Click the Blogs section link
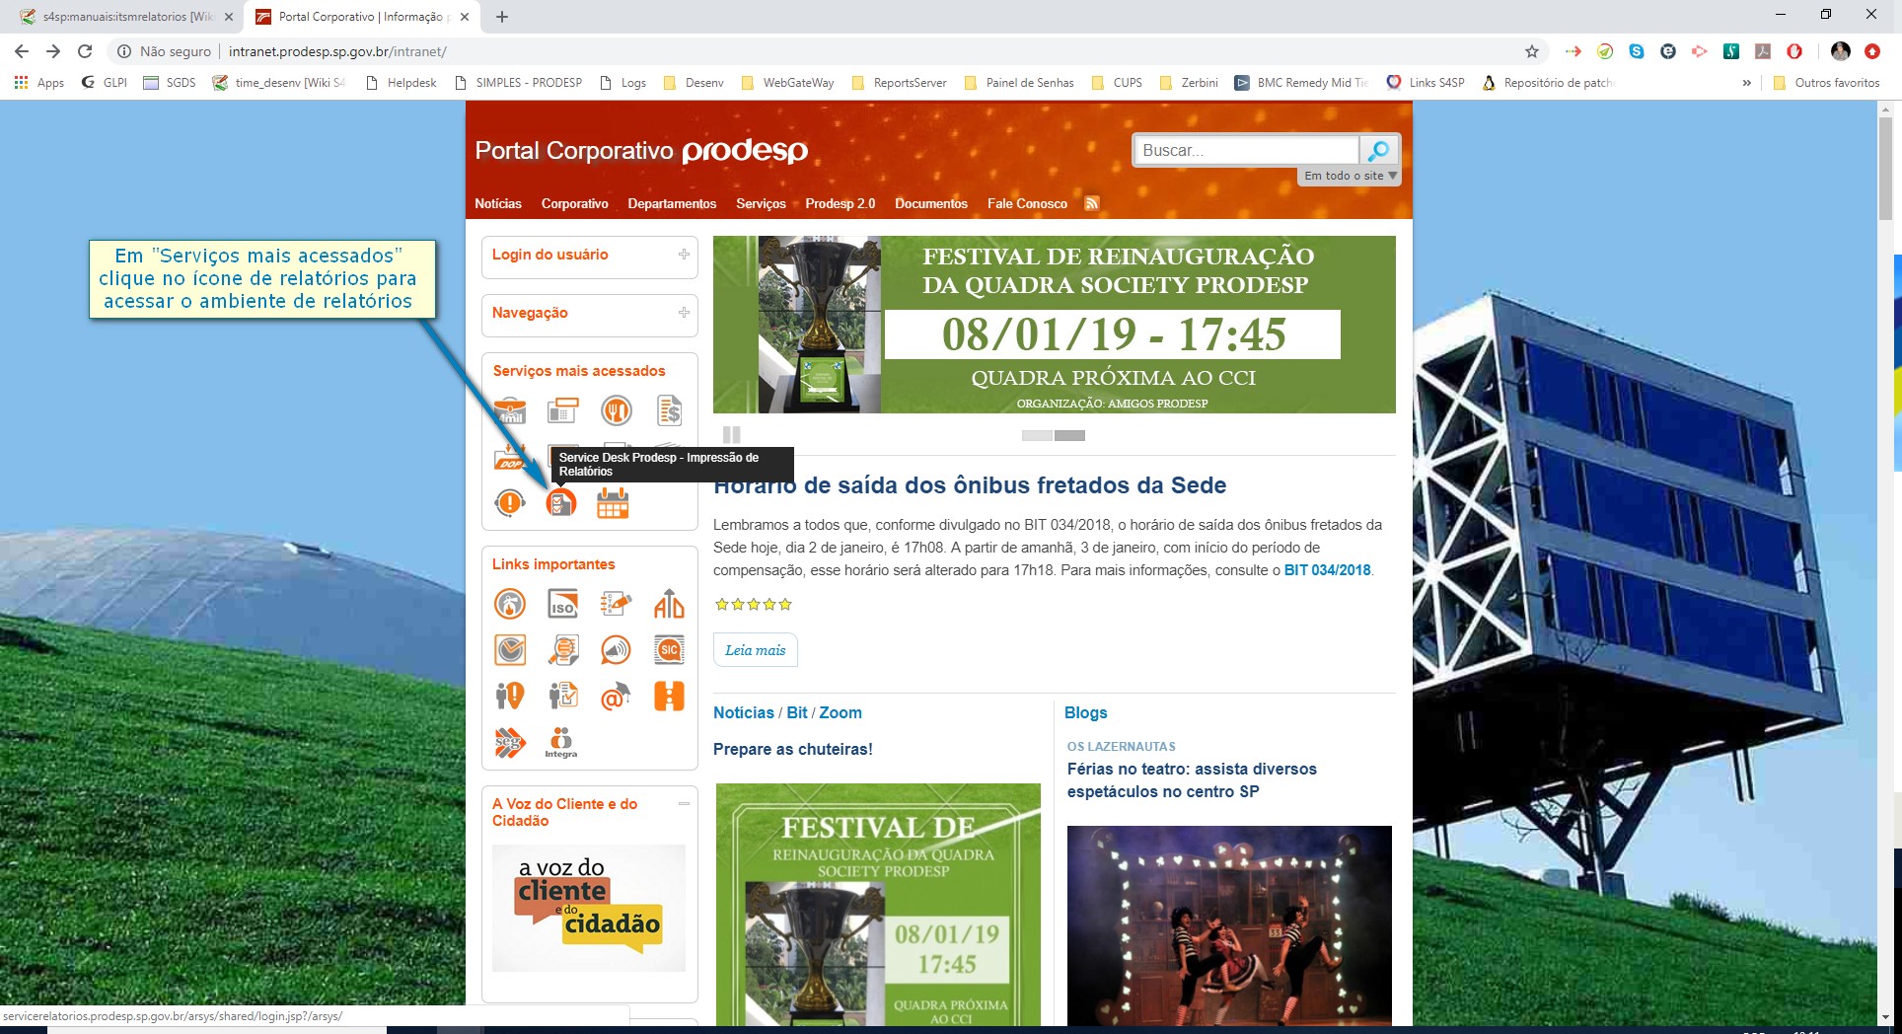 (1085, 712)
